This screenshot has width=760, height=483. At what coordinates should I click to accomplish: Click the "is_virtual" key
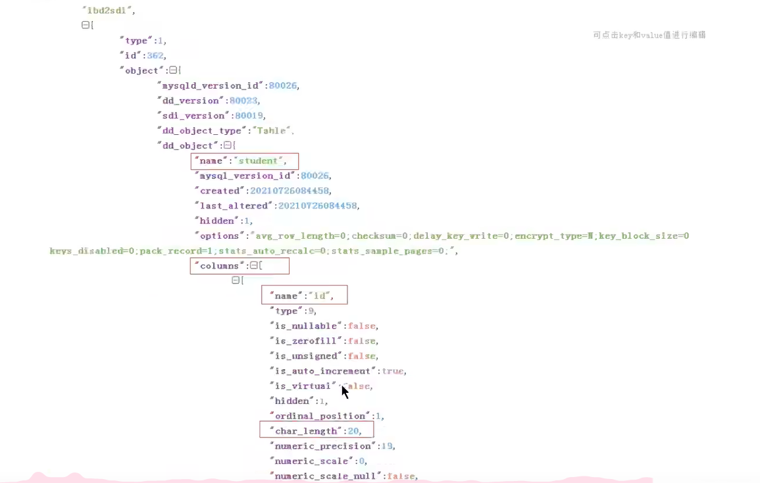(x=303, y=386)
